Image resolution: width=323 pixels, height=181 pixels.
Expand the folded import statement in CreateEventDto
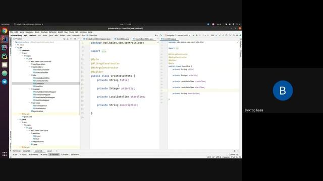pyautogui.click(x=104, y=51)
